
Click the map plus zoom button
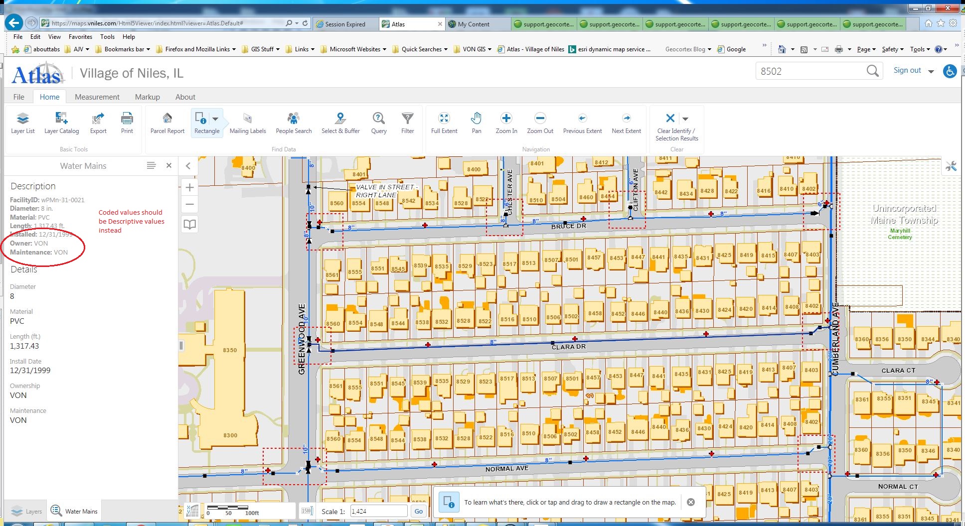(x=189, y=187)
